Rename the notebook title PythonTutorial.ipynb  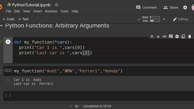[31, 5]
